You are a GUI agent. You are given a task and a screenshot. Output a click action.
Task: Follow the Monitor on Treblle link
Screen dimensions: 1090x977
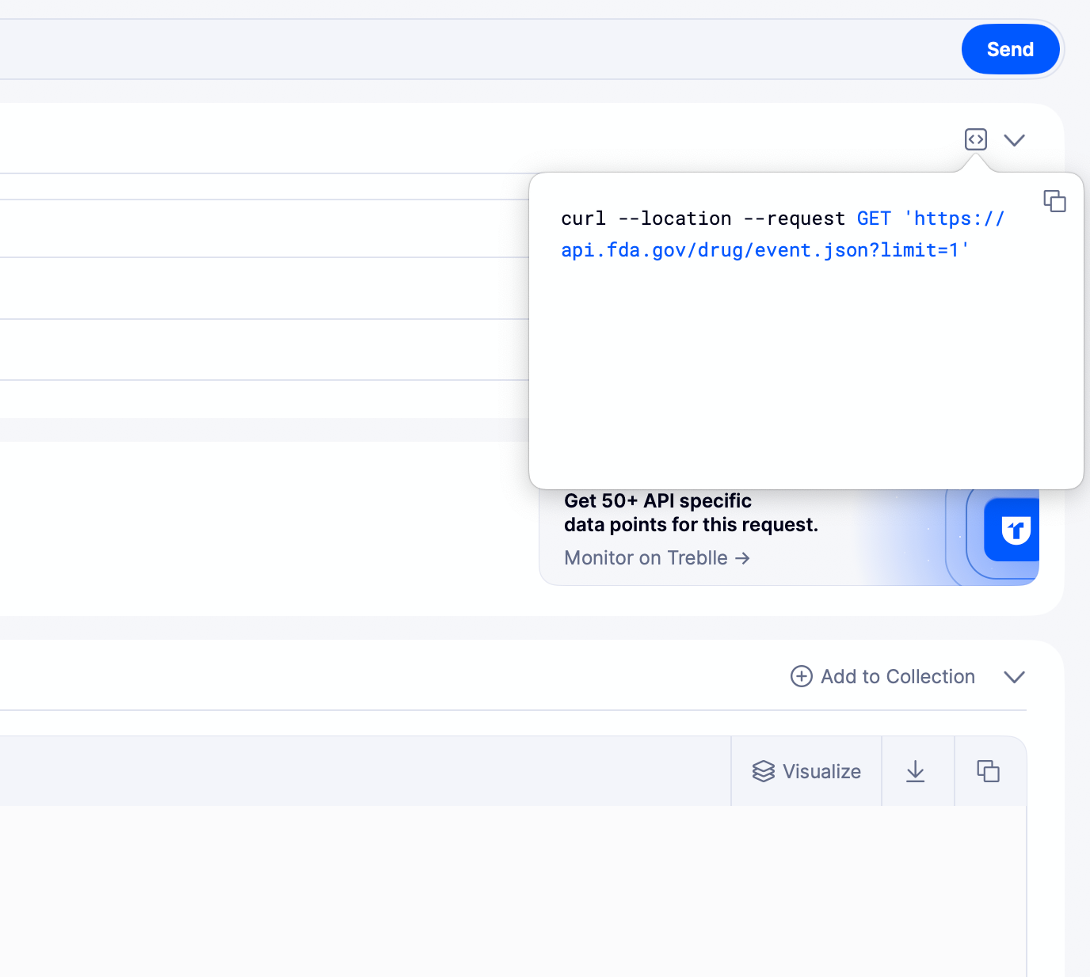[x=646, y=558]
